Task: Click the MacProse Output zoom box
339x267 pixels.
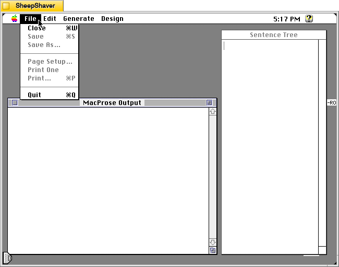Action: 209,102
